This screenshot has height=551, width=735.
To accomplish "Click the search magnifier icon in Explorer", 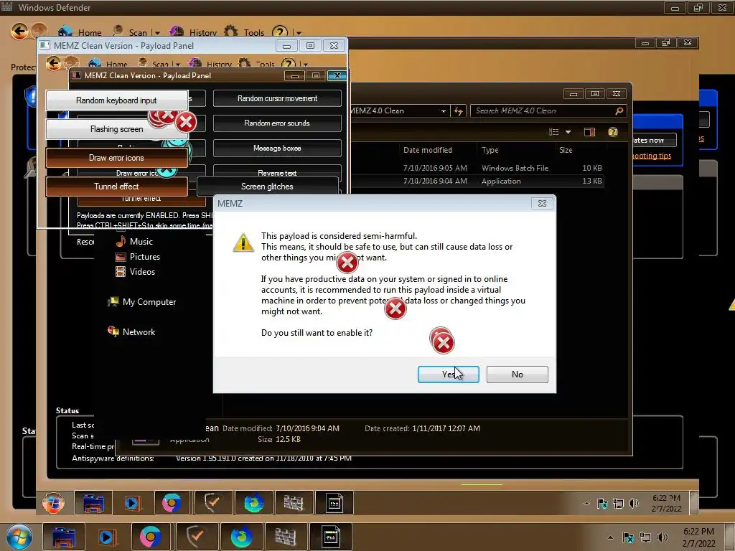I will 619,110.
